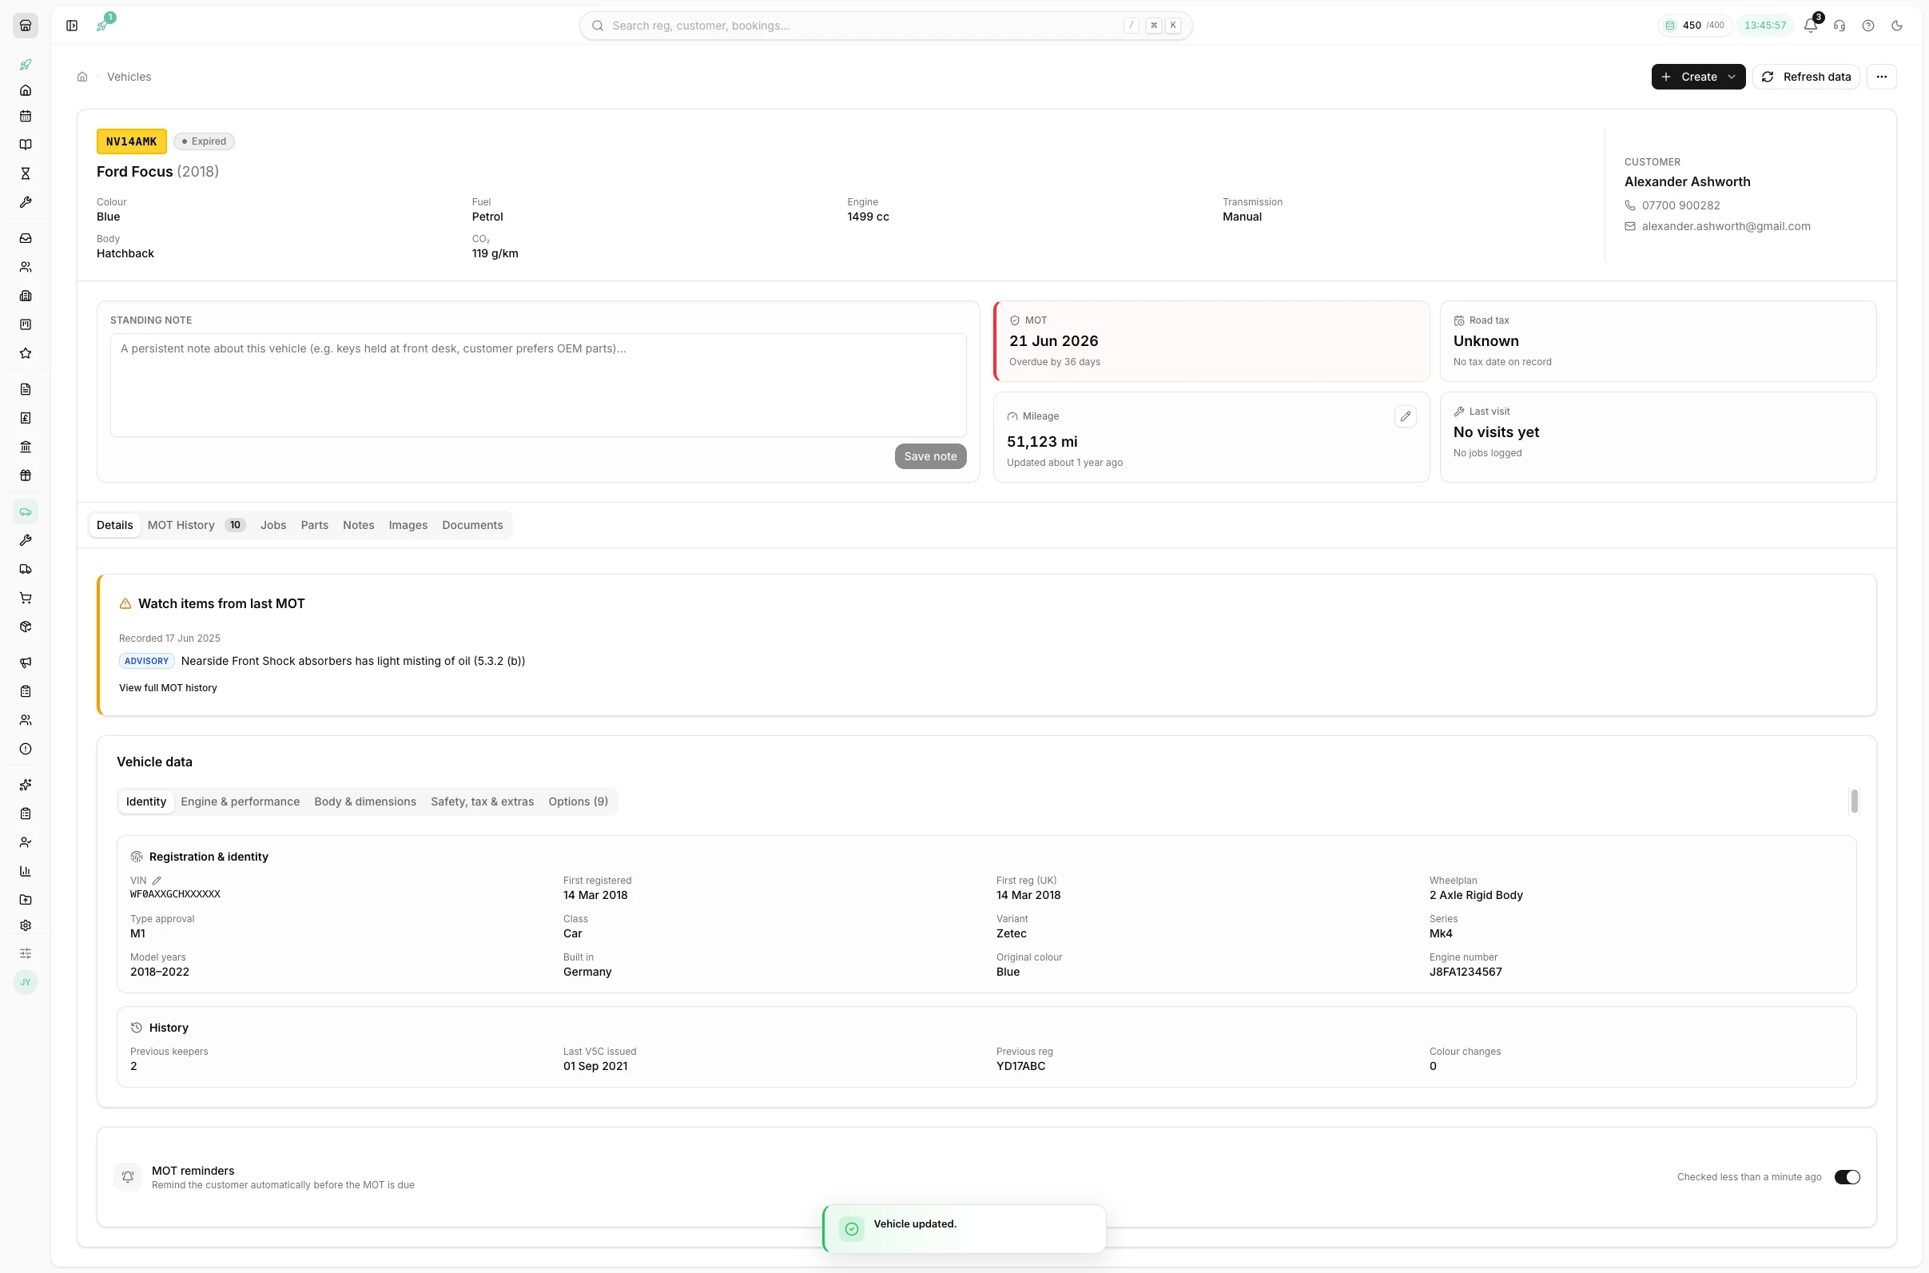1929x1273 pixels.
Task: Click the customer phone number 07700 900282
Action: pos(1680,205)
